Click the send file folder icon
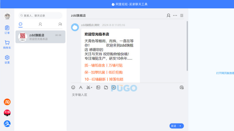234x131 pixels. click(106, 87)
